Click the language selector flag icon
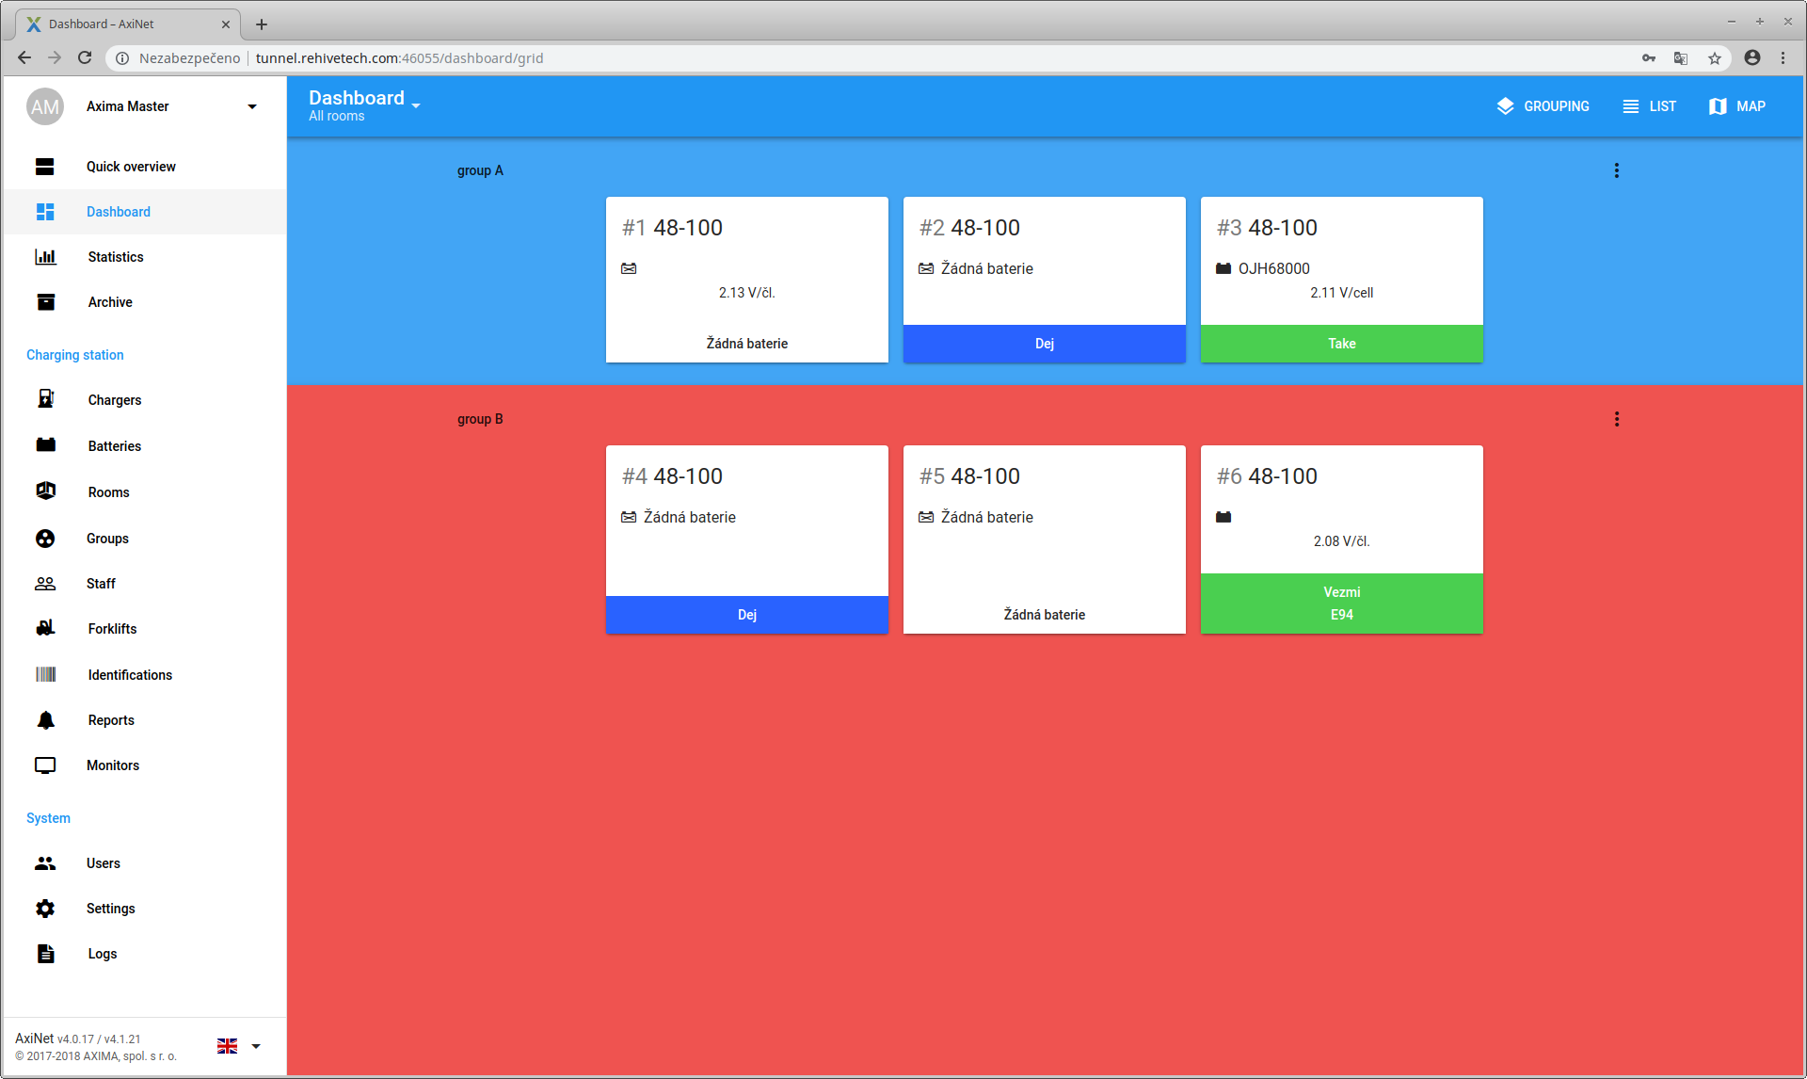Image resolution: width=1807 pixels, height=1079 pixels. tap(229, 1047)
